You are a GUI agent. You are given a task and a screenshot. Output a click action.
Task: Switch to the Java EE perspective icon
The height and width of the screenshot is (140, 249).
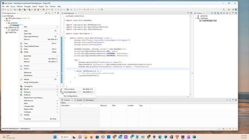tap(233, 10)
